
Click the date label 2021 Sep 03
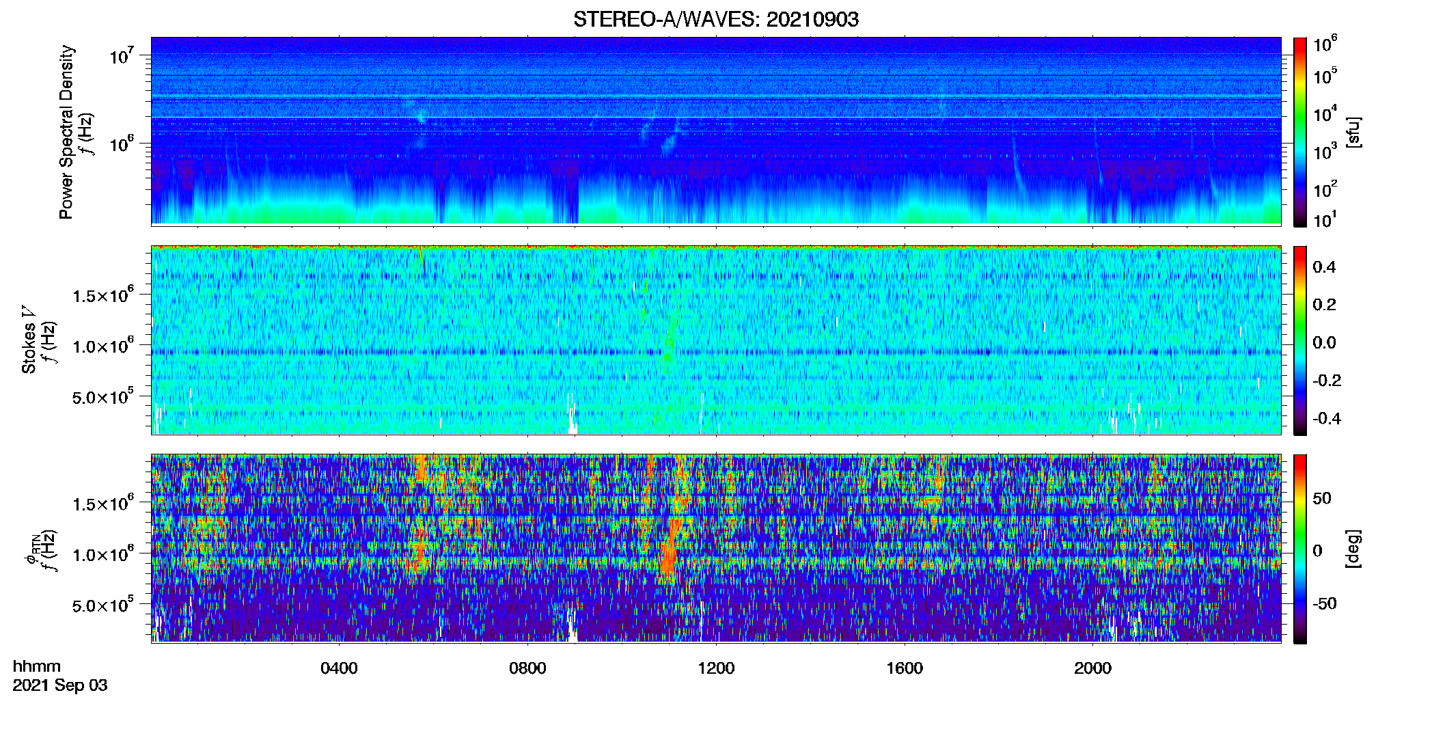[x=60, y=685]
